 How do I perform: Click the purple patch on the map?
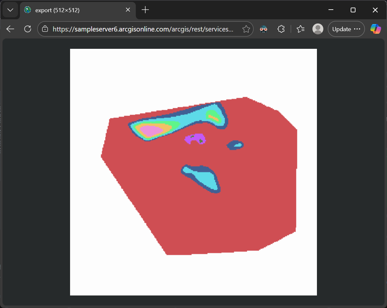pos(195,138)
